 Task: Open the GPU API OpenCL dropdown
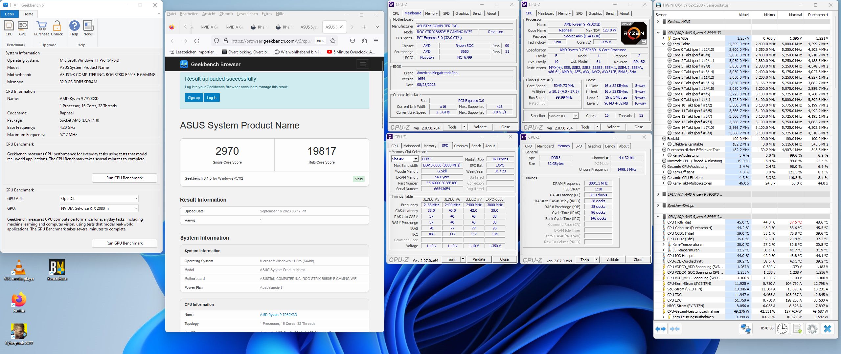[99, 199]
